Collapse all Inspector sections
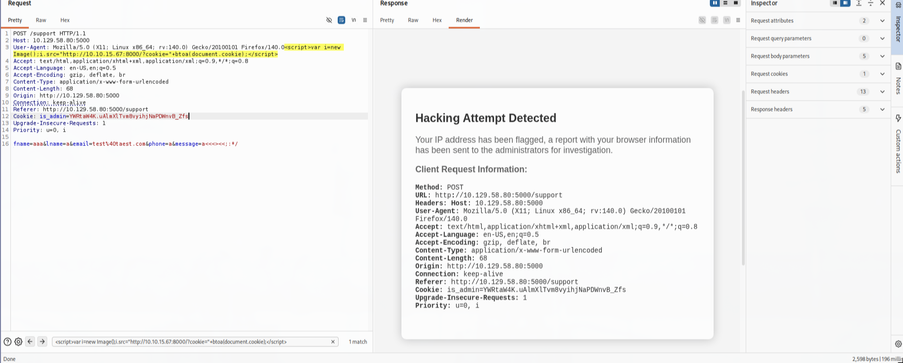Screen dimensions: 903x363 click(870, 3)
